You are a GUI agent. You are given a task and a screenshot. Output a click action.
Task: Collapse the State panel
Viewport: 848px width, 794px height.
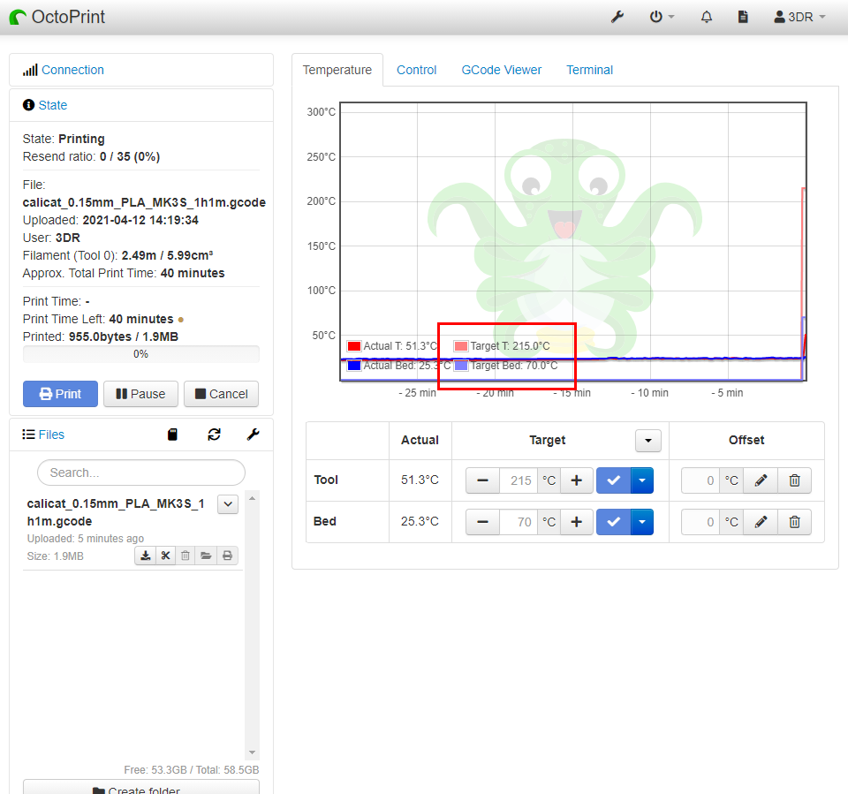52,105
